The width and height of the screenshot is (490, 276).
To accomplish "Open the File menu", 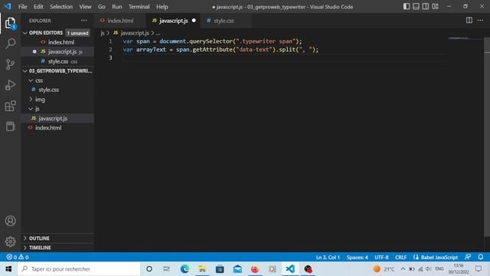I will point(22,7).
